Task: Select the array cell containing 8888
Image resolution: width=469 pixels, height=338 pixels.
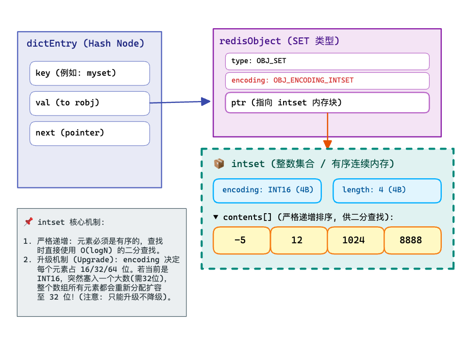Action: pos(412,240)
